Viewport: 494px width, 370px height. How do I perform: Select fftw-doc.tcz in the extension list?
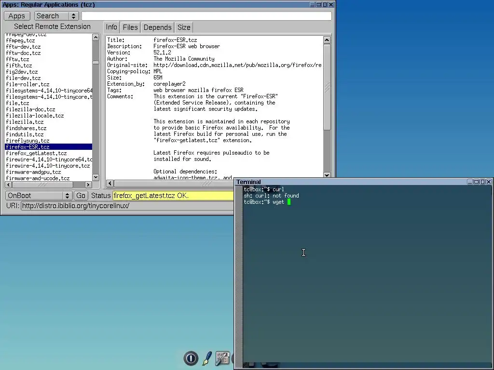(x=48, y=53)
